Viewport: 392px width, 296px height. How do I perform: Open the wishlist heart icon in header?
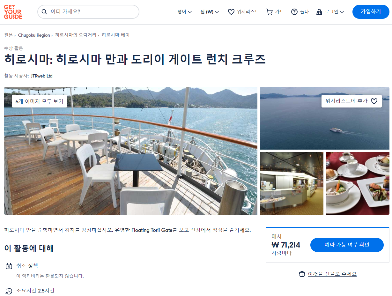click(x=231, y=12)
